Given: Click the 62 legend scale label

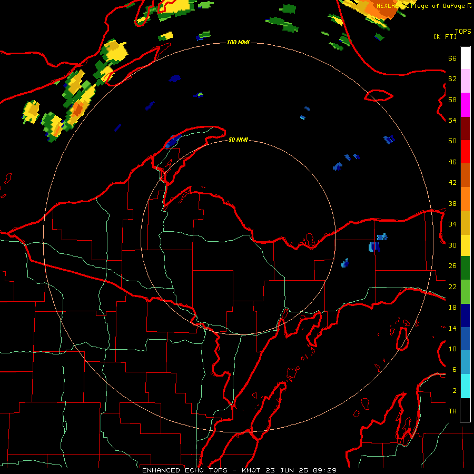Looking at the screenshot, I should [452, 79].
